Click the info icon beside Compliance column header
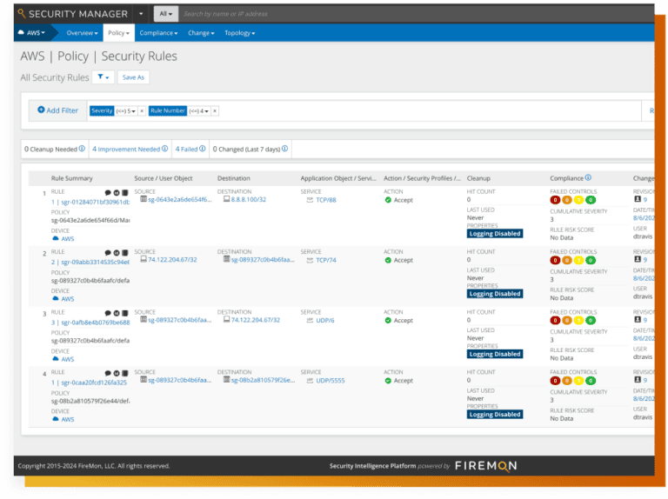This screenshot has width=668, height=499. [588, 177]
